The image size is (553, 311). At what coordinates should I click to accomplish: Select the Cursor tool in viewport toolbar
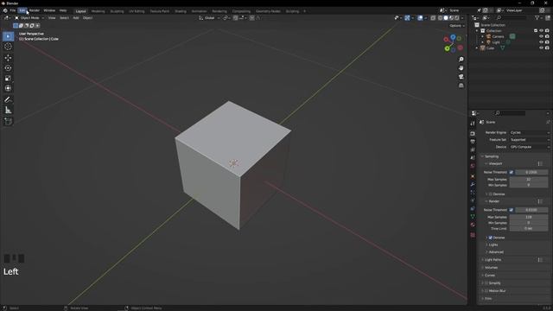point(8,47)
